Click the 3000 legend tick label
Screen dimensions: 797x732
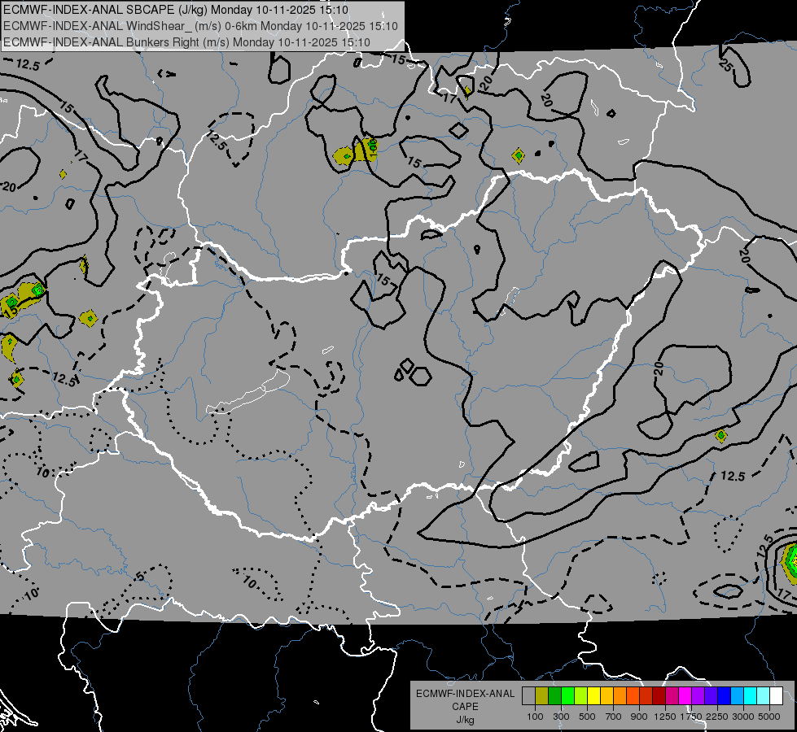click(743, 717)
